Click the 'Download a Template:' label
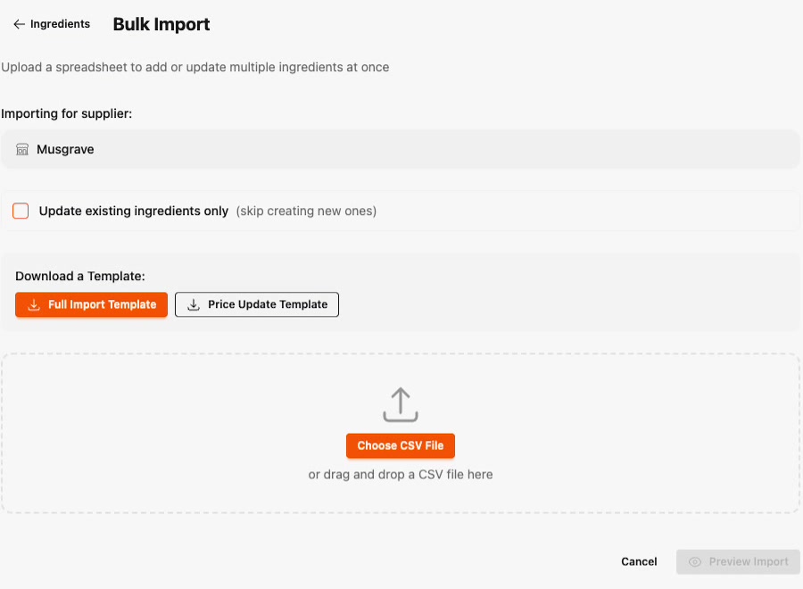The image size is (803, 589). point(80,277)
